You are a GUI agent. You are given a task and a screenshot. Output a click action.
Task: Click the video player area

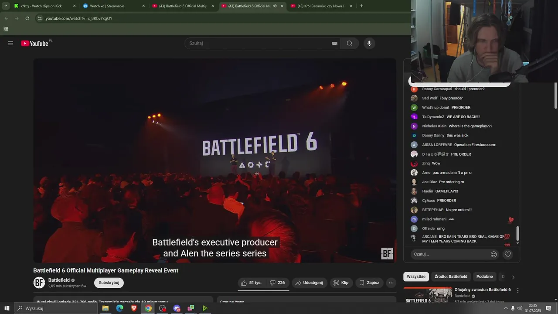click(x=215, y=160)
